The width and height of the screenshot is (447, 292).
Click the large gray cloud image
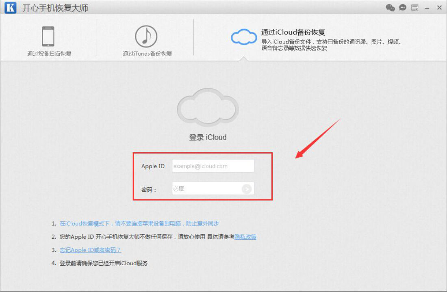click(208, 107)
